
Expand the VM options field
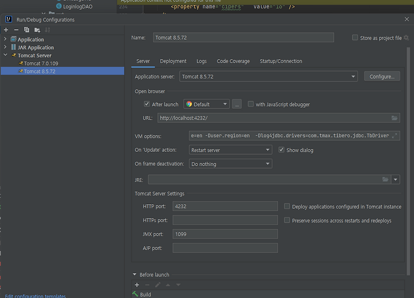pos(395,136)
